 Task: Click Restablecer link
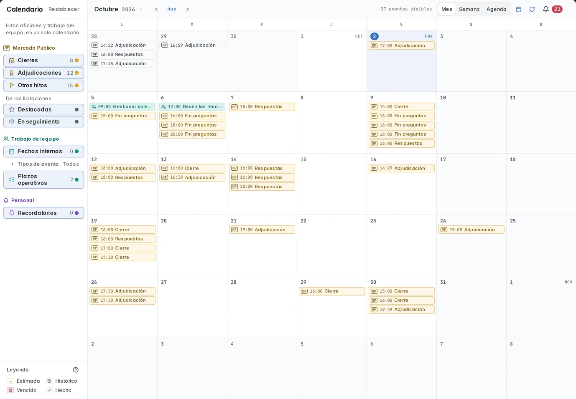pyautogui.click(x=64, y=9)
